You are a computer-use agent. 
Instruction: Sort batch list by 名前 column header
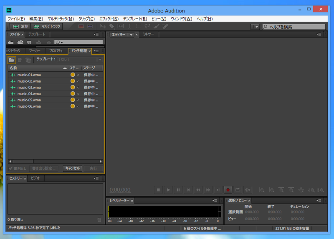click(x=38, y=68)
